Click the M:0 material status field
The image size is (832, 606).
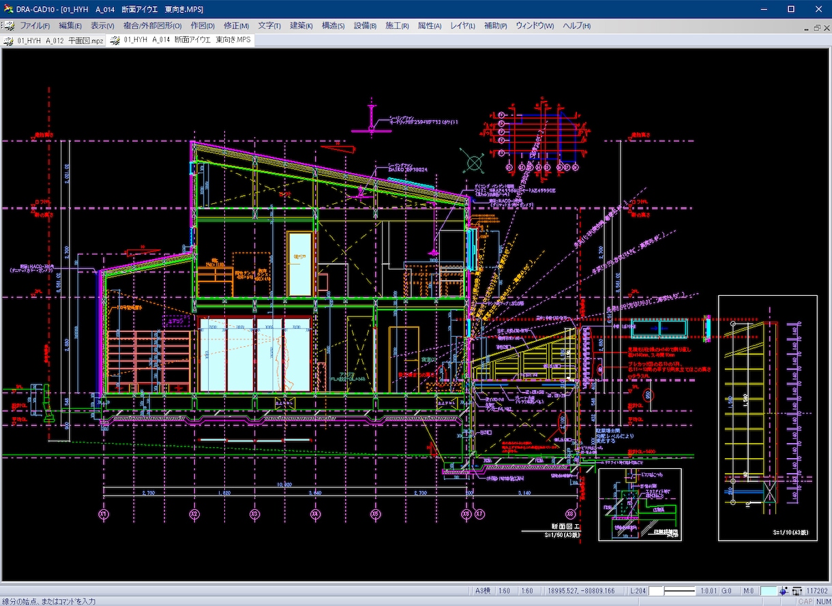748,591
